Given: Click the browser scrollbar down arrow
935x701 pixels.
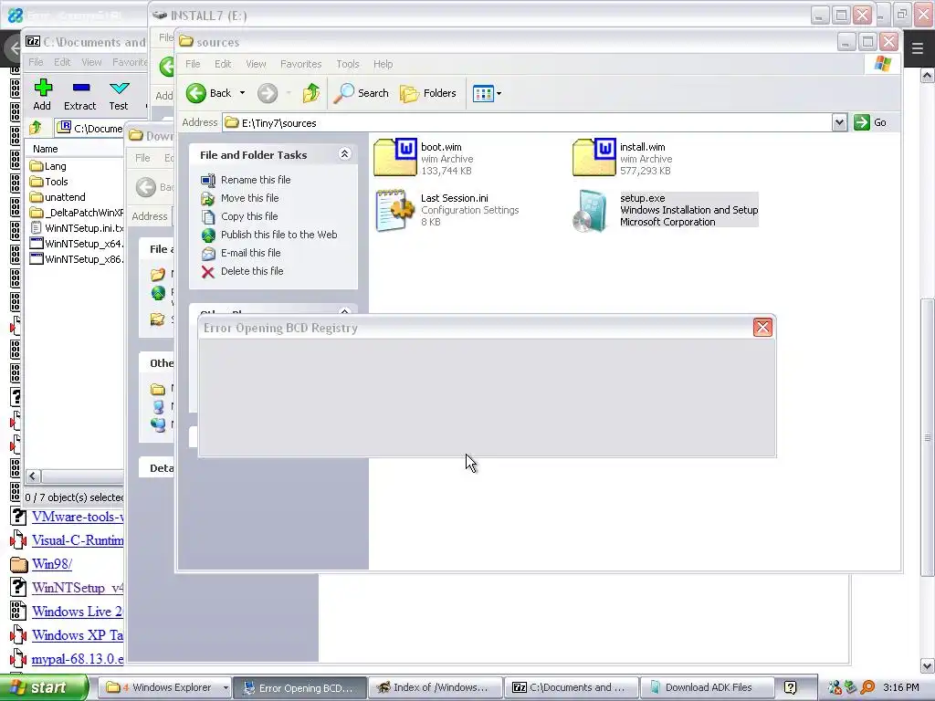Looking at the screenshot, I should click(x=928, y=665).
